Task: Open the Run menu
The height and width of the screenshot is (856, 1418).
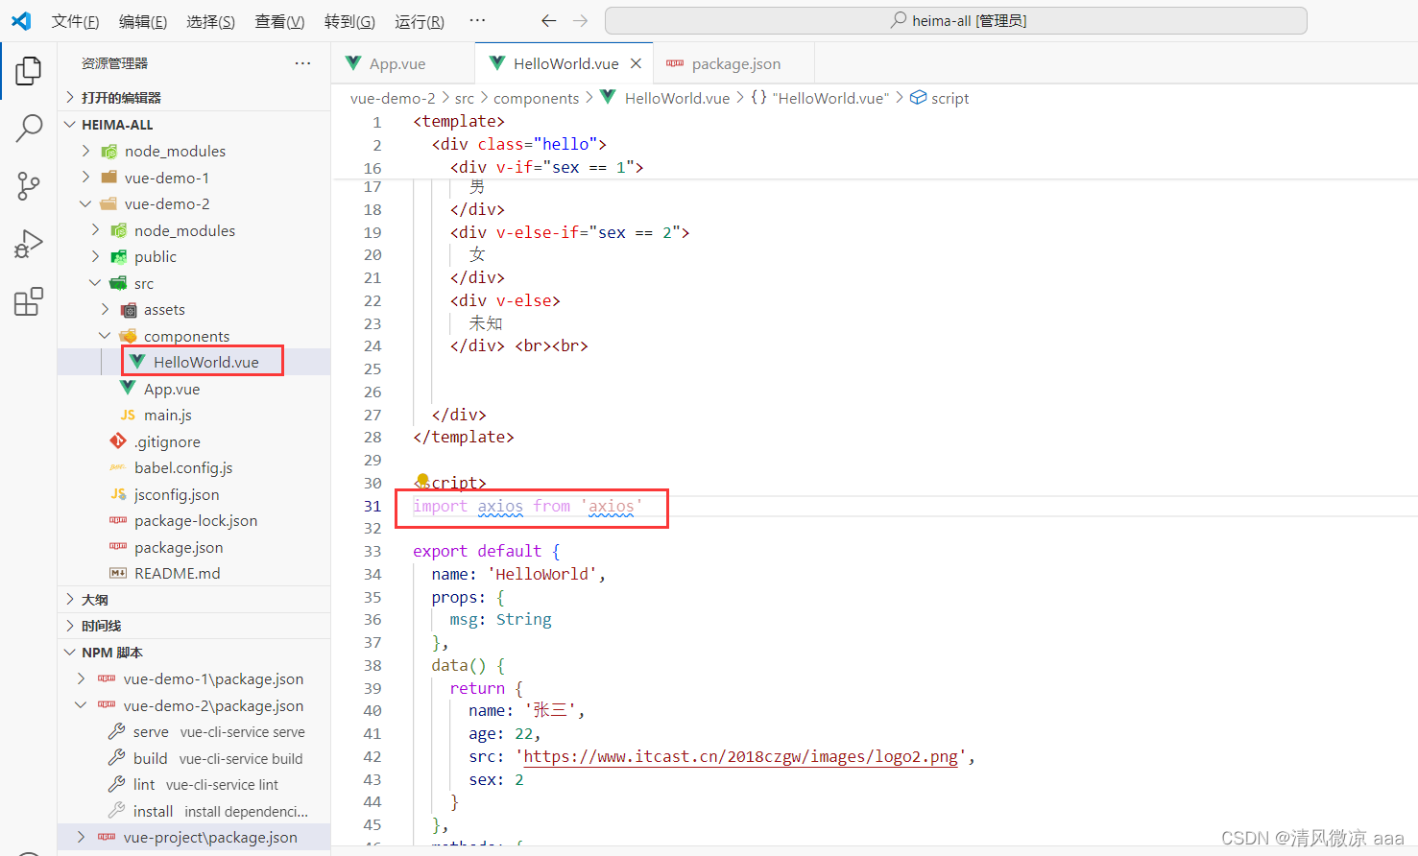Action: coord(420,21)
